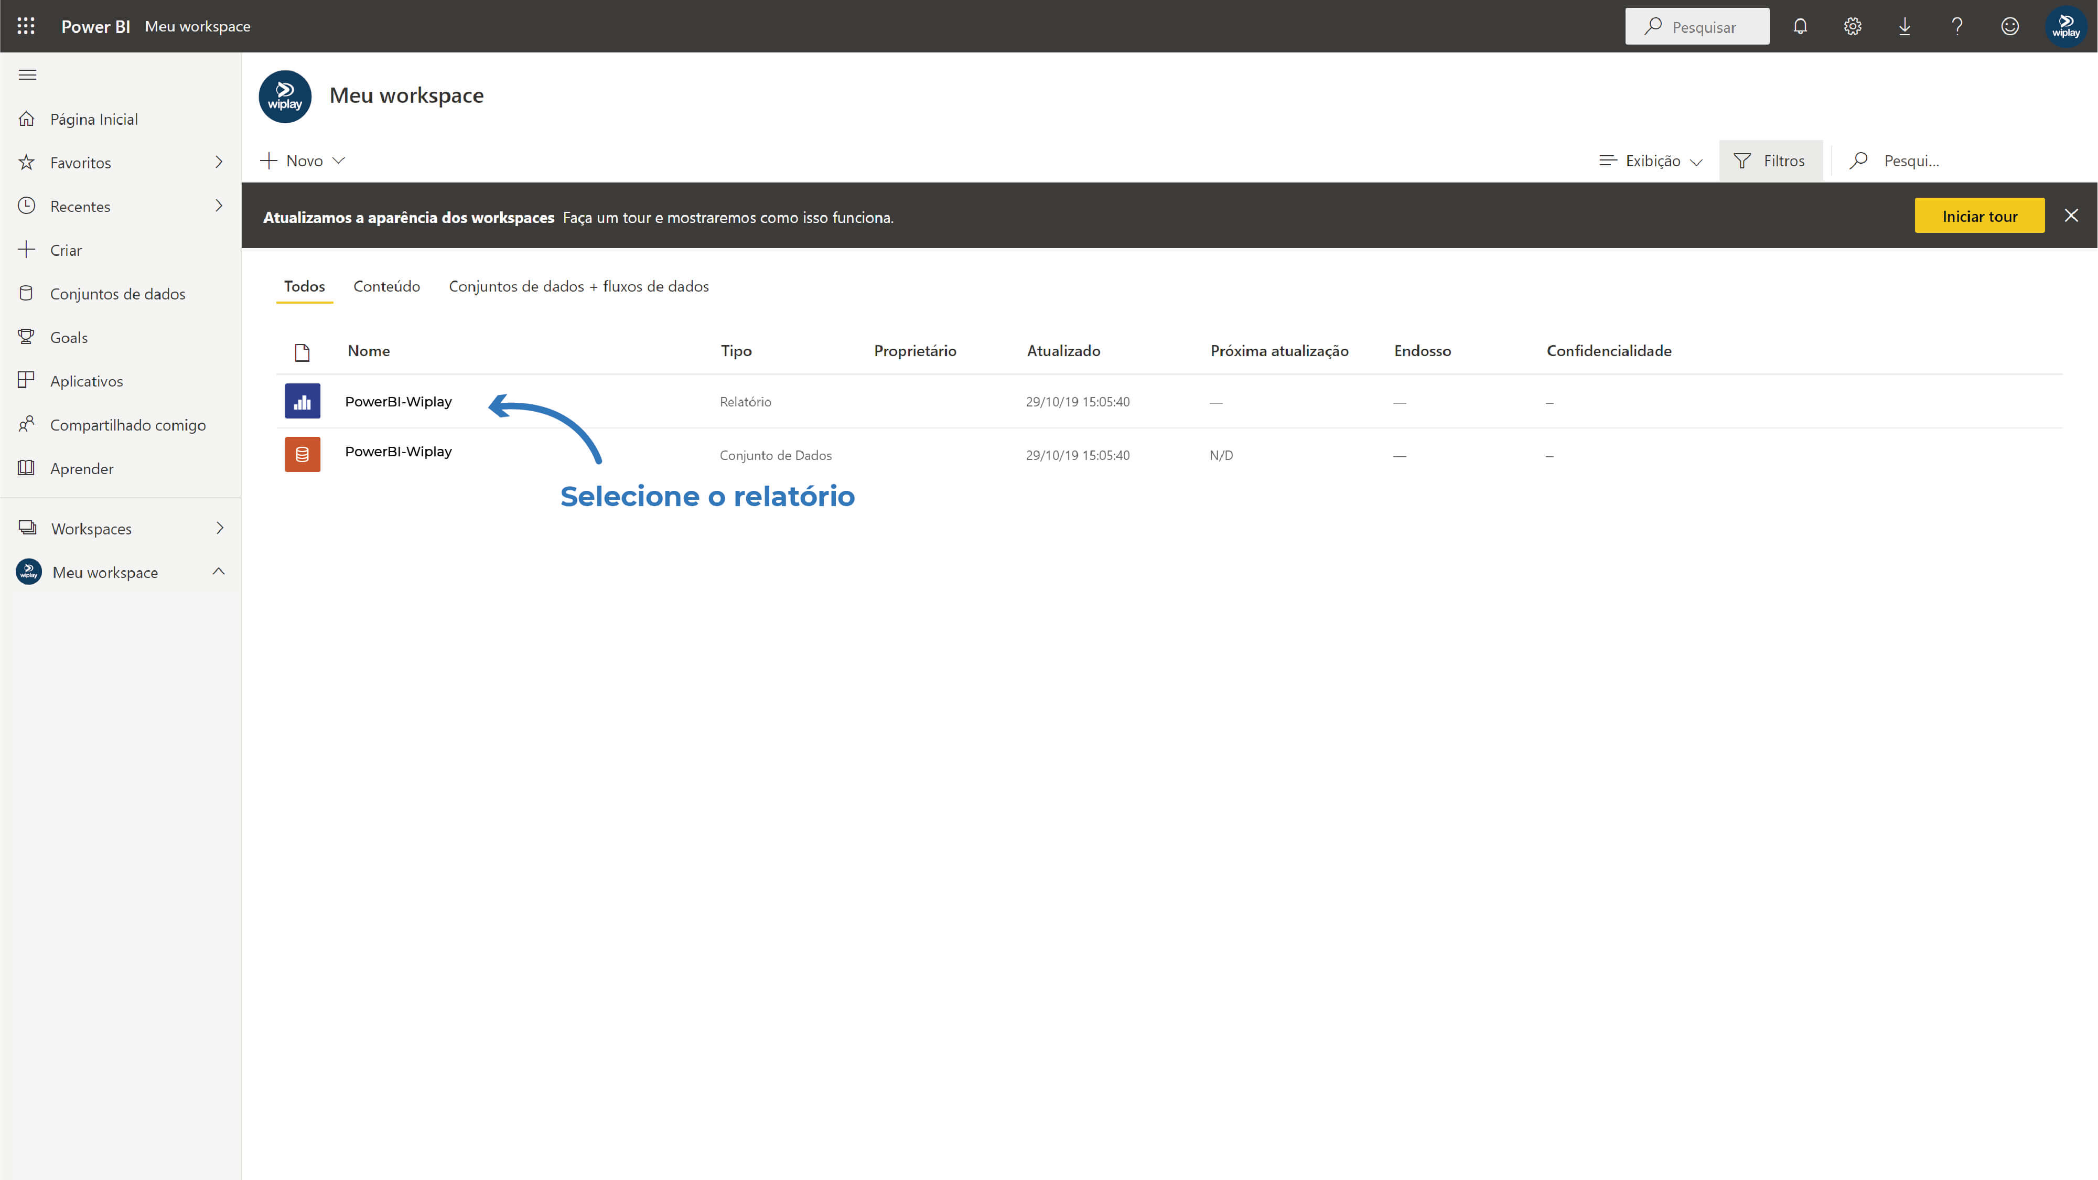The height and width of the screenshot is (1180, 2098).
Task: Click the download arrow icon
Action: (x=1904, y=26)
